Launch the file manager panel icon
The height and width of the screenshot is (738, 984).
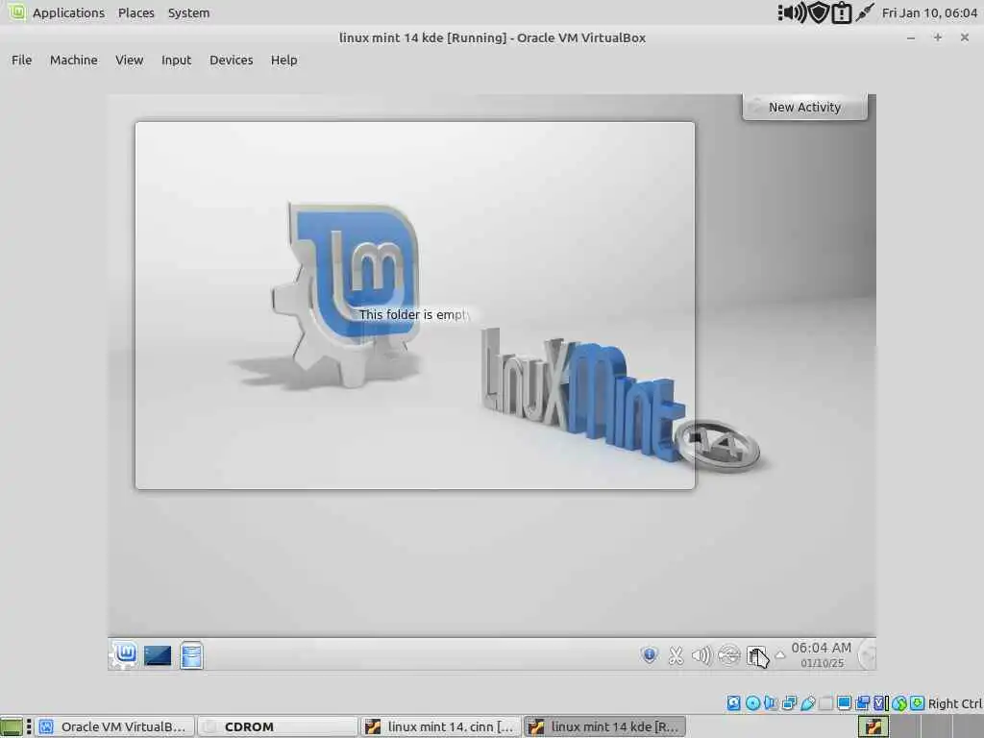coord(191,655)
